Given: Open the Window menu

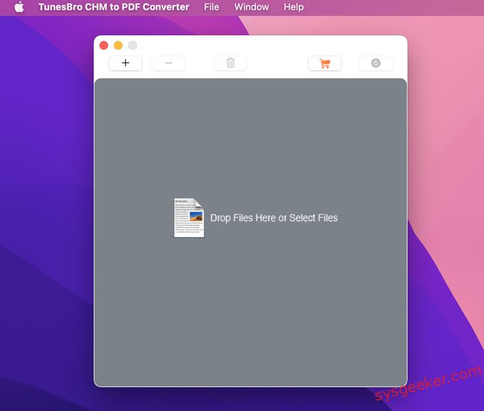Looking at the screenshot, I should pos(252,7).
